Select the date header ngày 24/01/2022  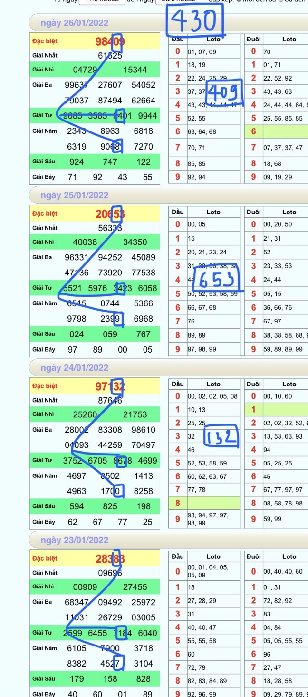75,368
